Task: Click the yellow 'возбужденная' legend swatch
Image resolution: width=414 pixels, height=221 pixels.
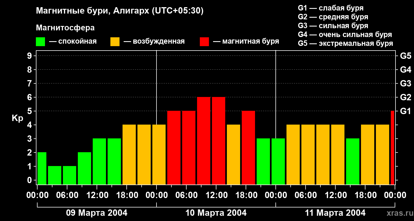Action: tap(115, 42)
